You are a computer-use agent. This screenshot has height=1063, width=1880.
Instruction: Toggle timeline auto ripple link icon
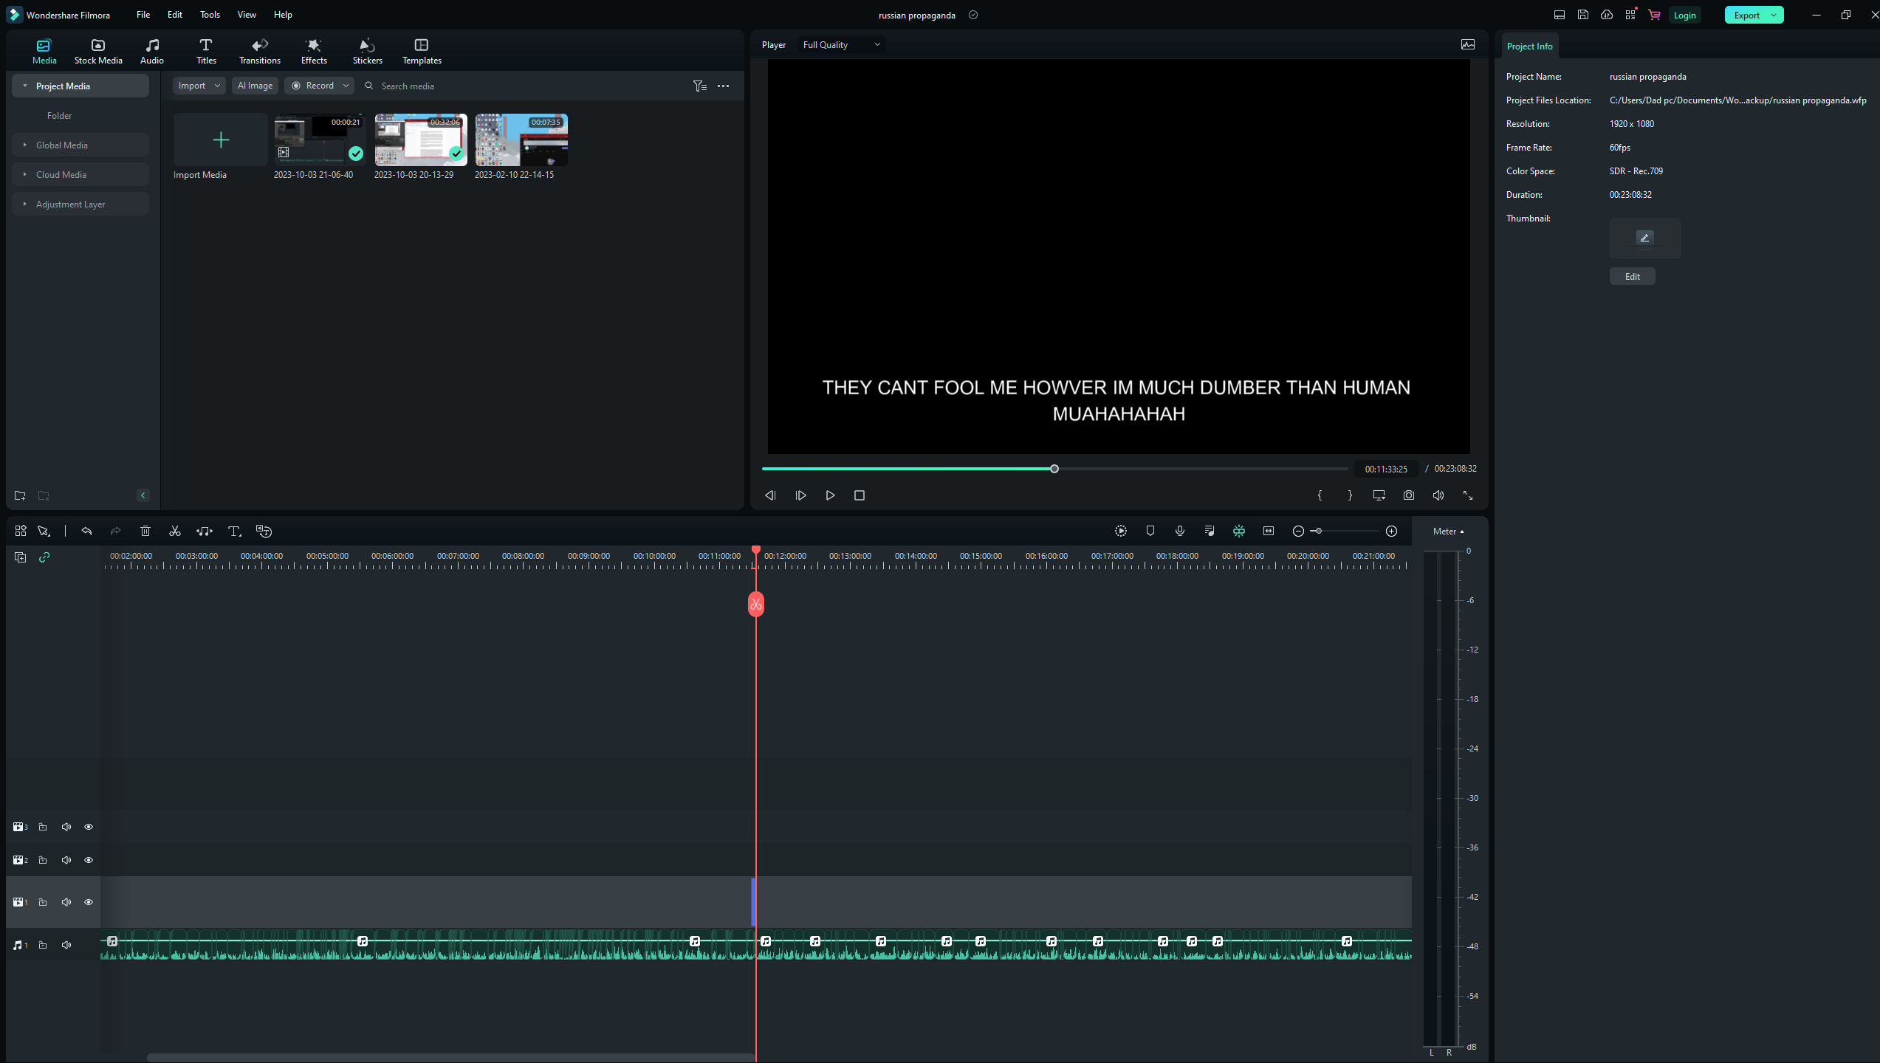coord(44,557)
